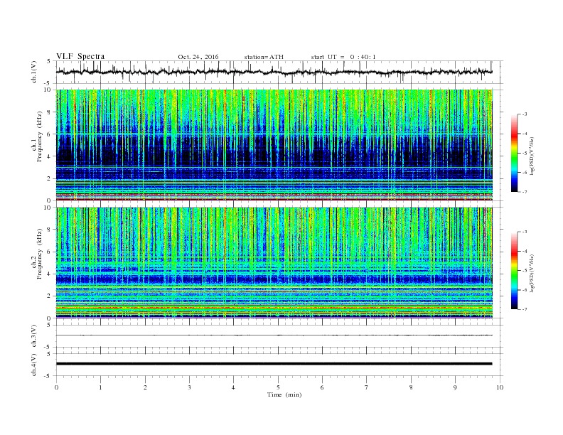
Task: Select the ch.2 "Frequency (kHz)" axis label
Action: pyautogui.click(x=39, y=254)
